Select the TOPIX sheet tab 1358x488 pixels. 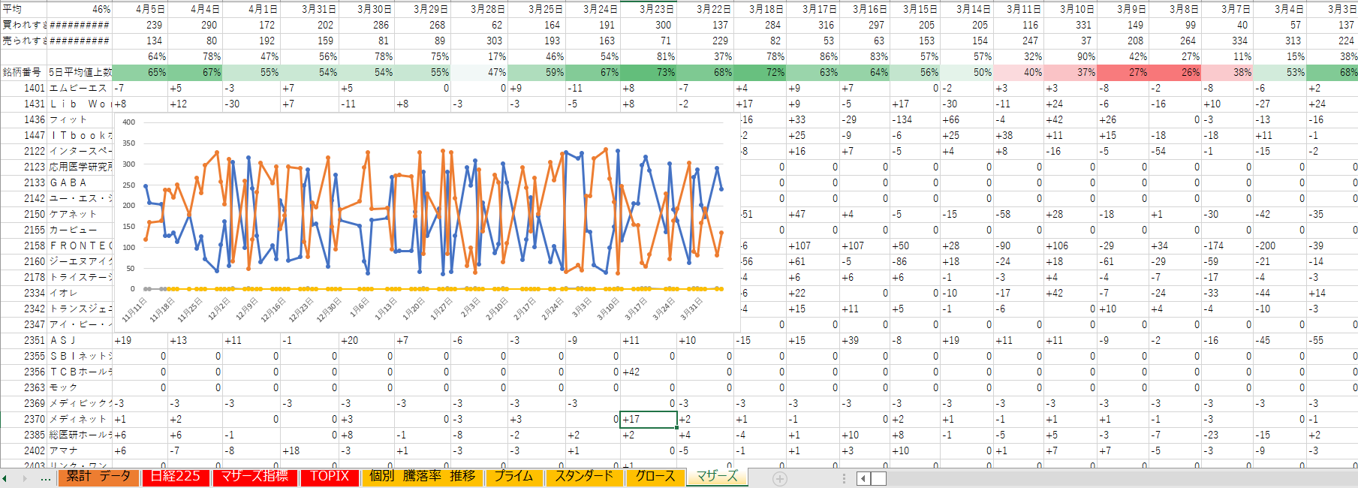pos(330,477)
